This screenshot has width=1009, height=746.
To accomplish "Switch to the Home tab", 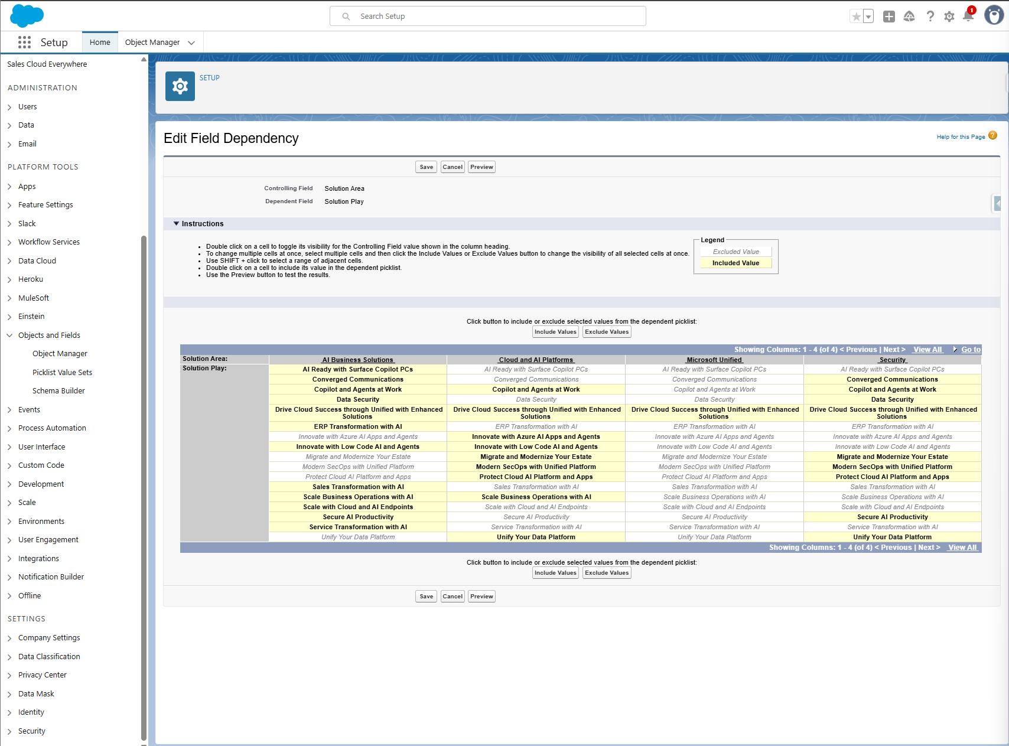I will pos(100,43).
